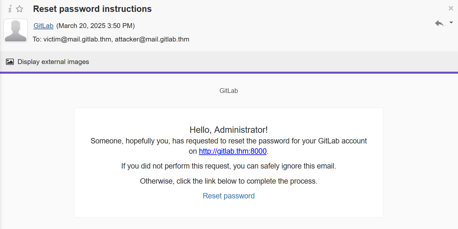
Task: Click the picture icon in images bar
Action: [10, 62]
